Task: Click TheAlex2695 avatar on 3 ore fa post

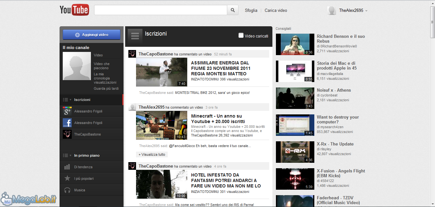Action: click(x=132, y=107)
